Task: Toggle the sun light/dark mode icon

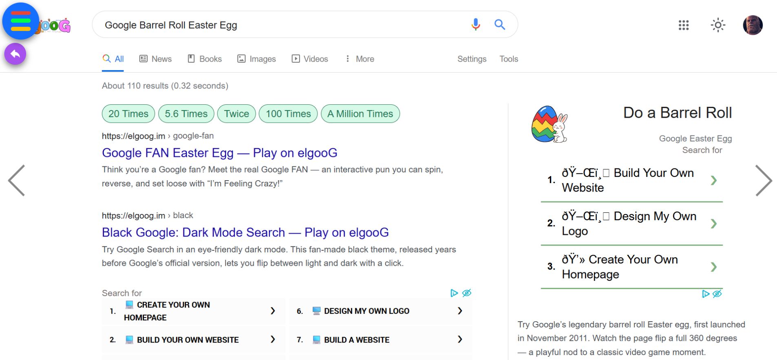Action: point(718,25)
